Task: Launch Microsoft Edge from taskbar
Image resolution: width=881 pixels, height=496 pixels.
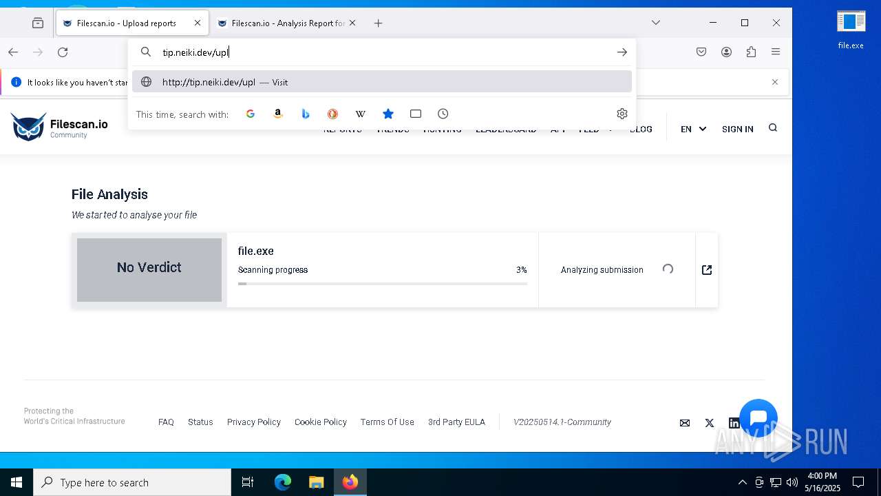Action: 283,482
